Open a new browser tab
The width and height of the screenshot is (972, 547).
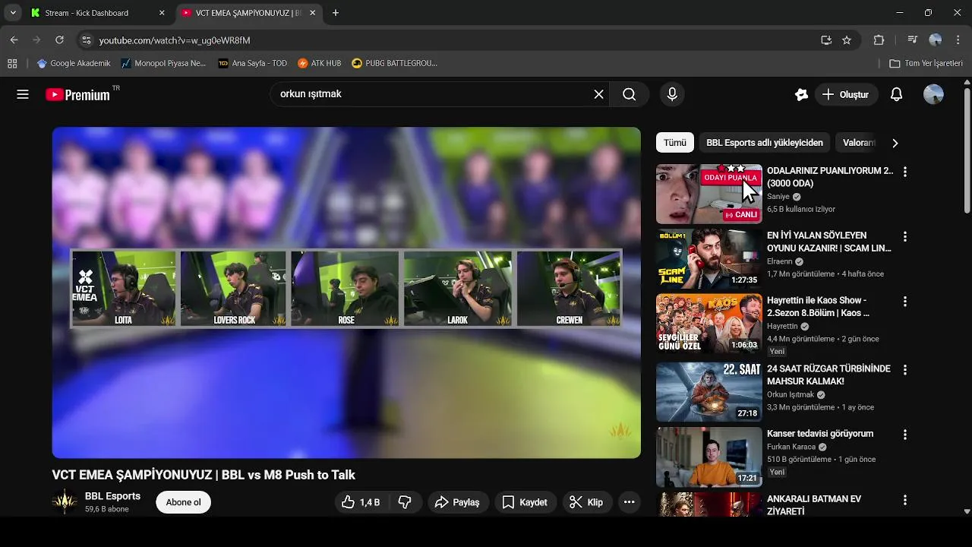[336, 13]
